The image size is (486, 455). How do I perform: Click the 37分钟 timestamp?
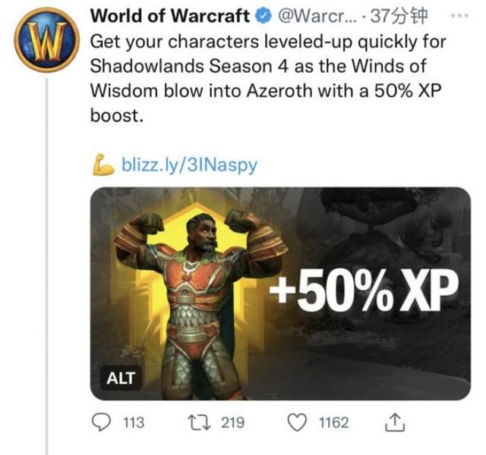point(399,16)
